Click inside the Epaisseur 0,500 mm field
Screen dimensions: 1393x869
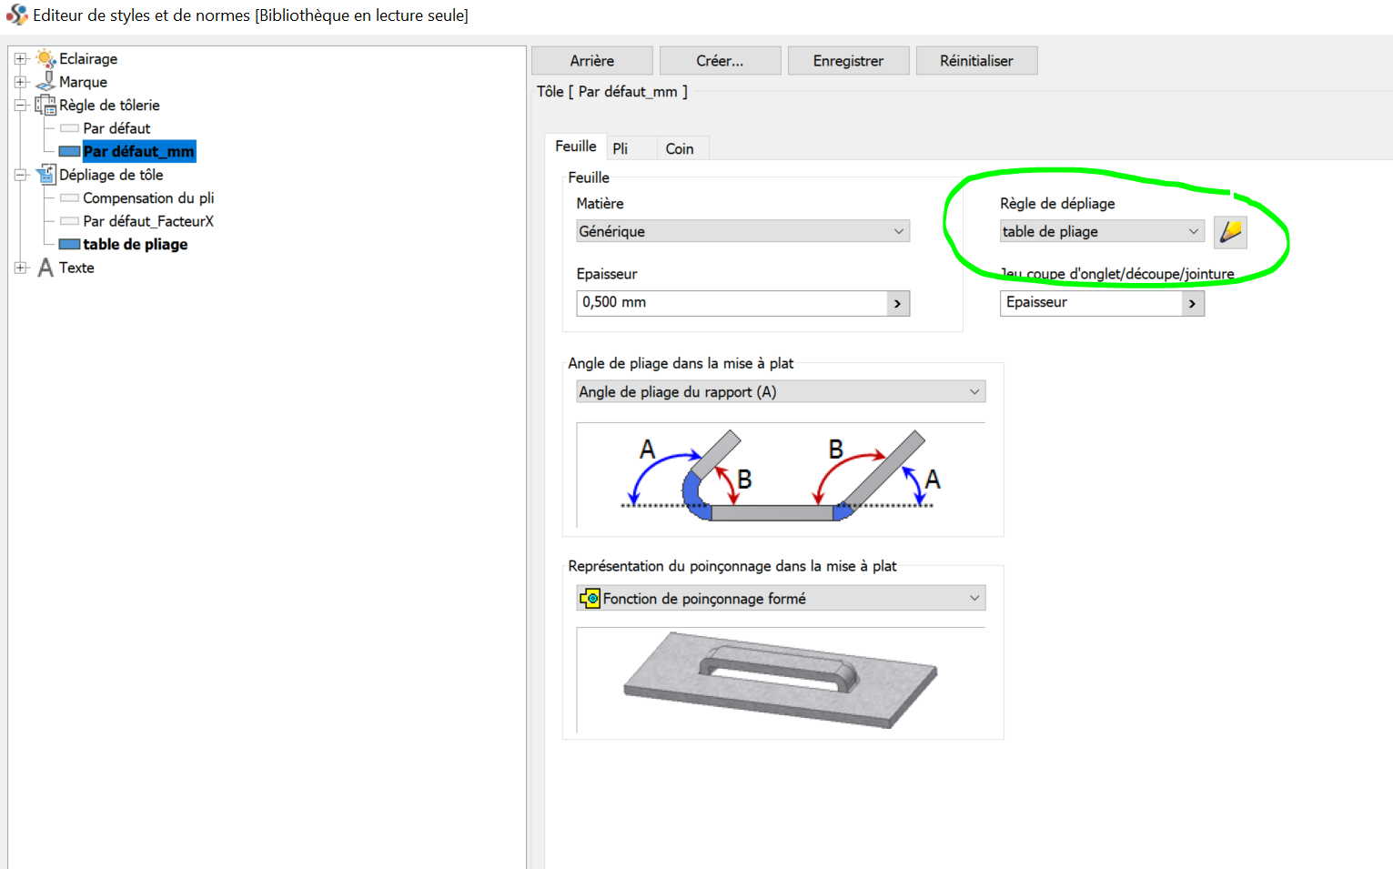point(691,303)
